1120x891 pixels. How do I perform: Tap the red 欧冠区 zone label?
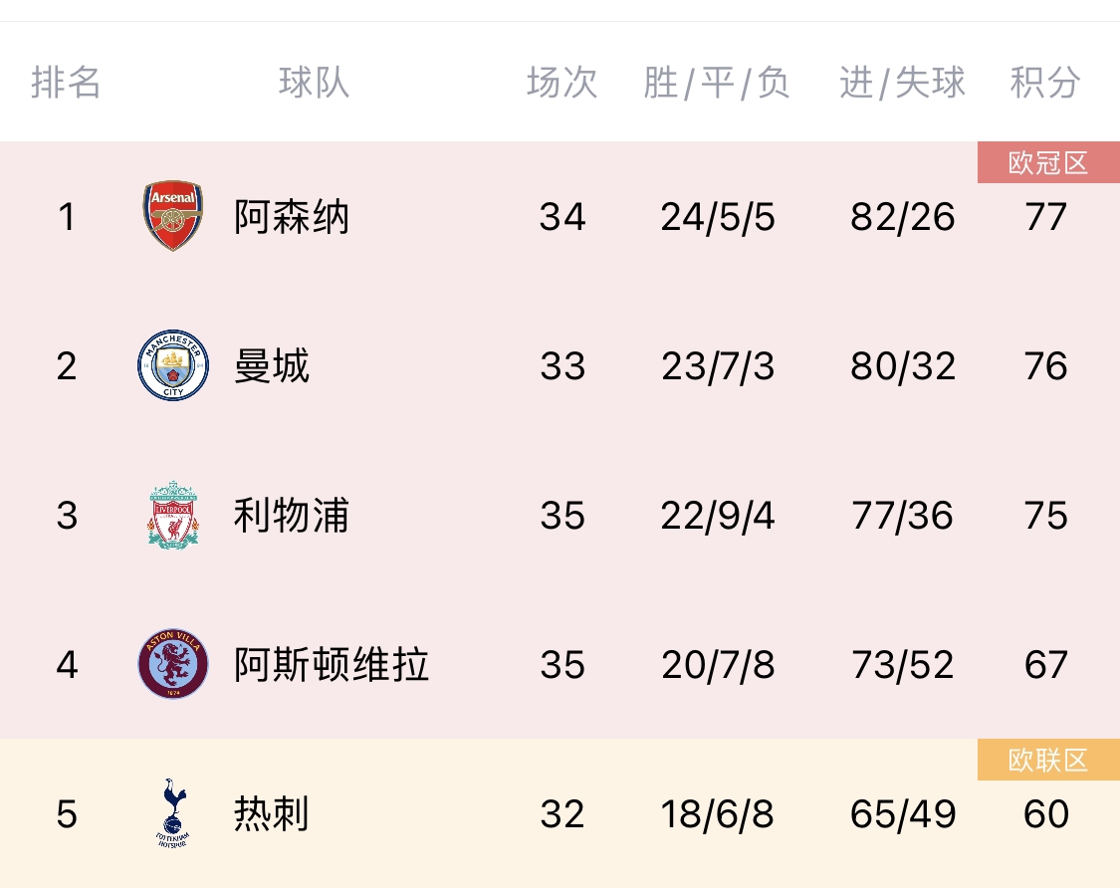(x=1048, y=163)
